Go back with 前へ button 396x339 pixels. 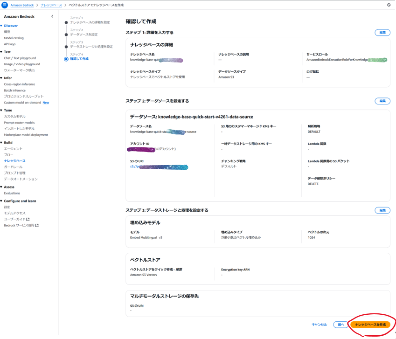point(341,325)
